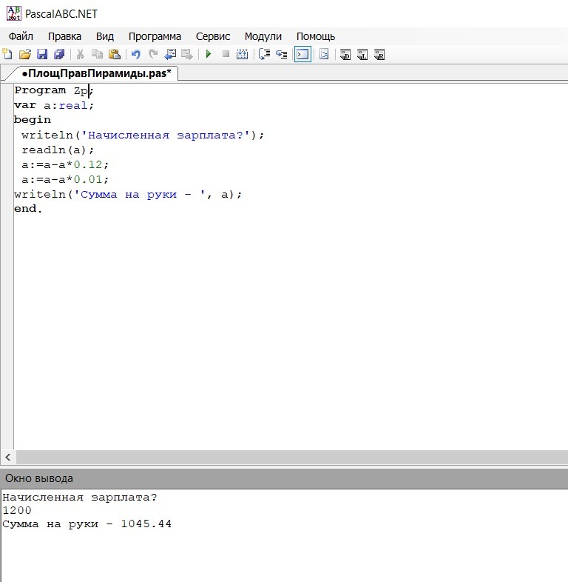
Task: Click the Open file folder icon
Action: click(x=24, y=54)
